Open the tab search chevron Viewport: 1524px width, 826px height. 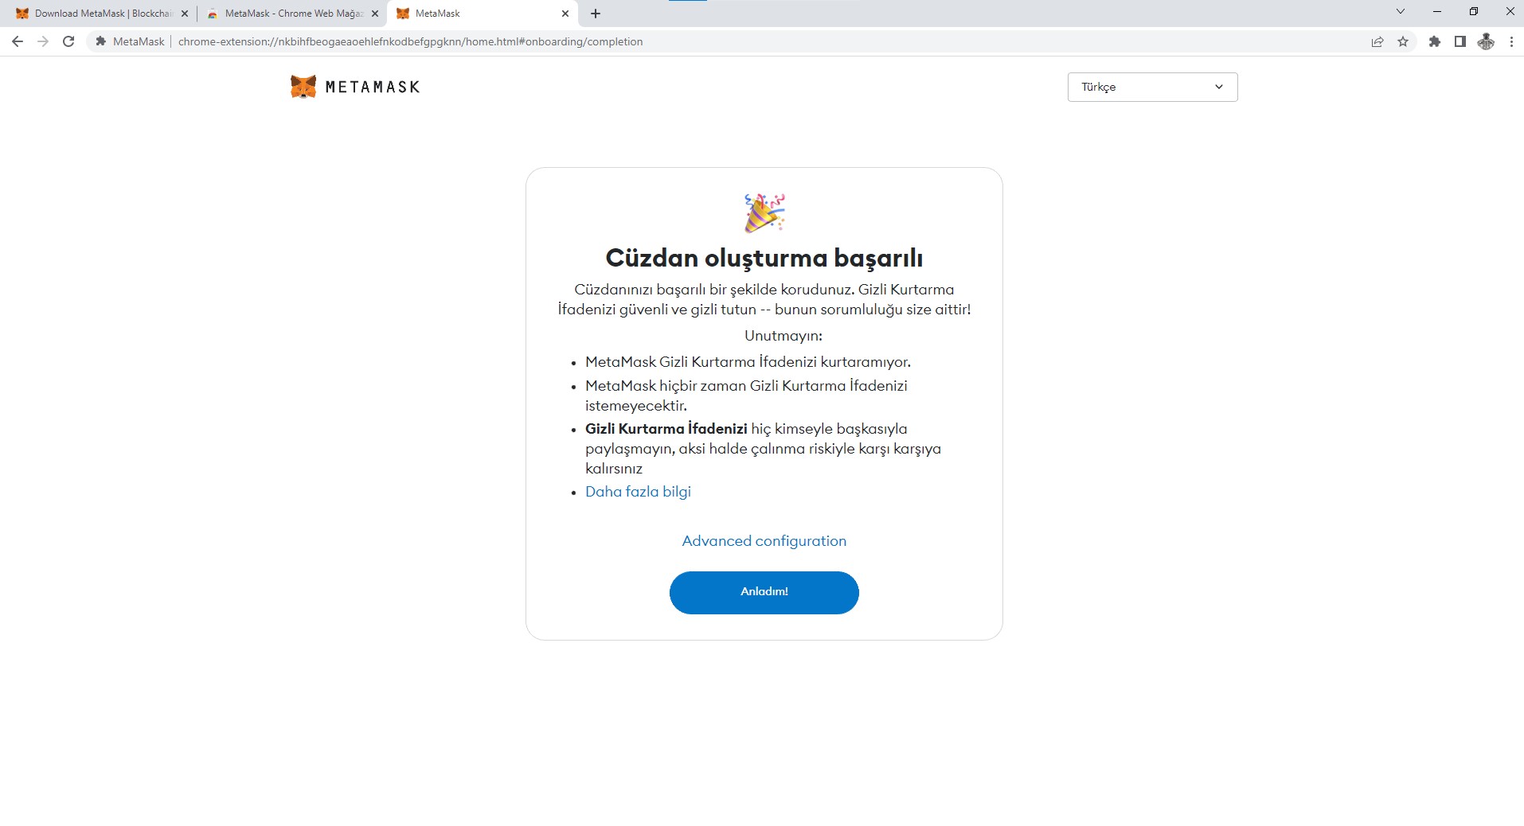1401,12
